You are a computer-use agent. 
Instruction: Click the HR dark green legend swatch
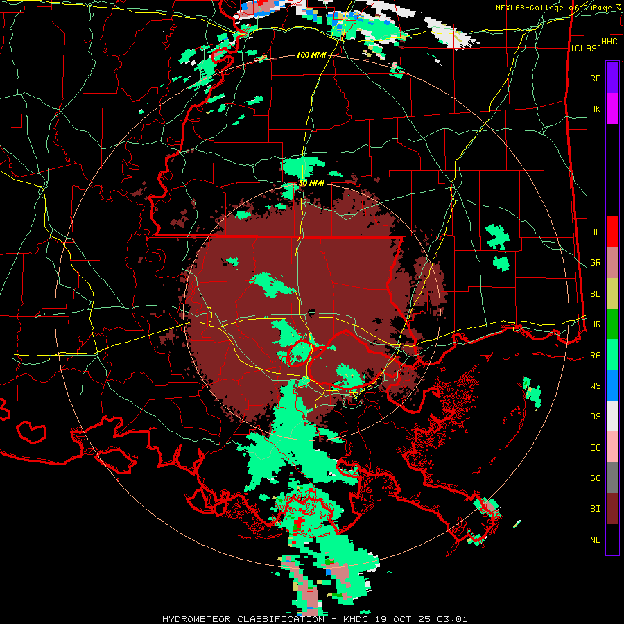point(612,324)
